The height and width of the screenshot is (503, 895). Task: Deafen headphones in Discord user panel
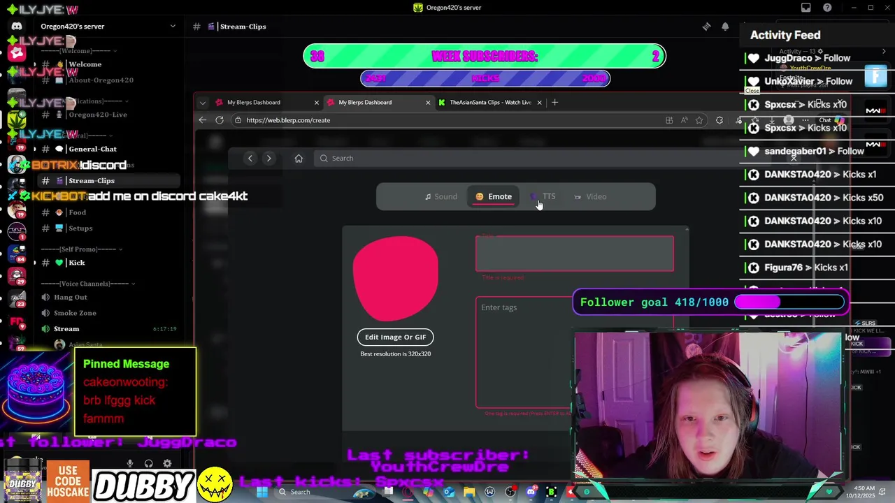coord(148,464)
